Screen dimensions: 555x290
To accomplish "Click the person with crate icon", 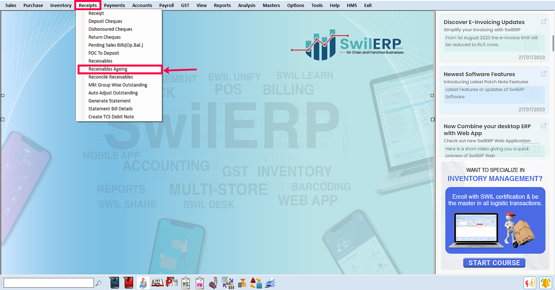I will tap(214, 283).
